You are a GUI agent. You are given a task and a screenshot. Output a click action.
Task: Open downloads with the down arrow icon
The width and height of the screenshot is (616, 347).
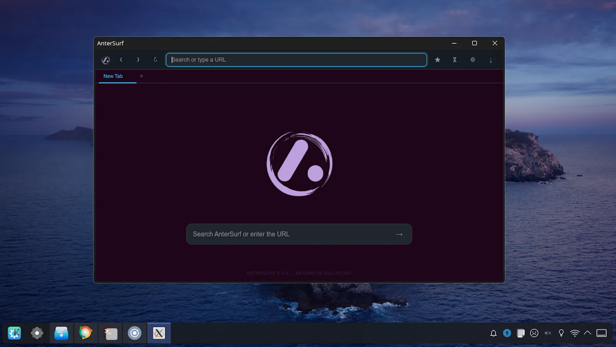490,60
